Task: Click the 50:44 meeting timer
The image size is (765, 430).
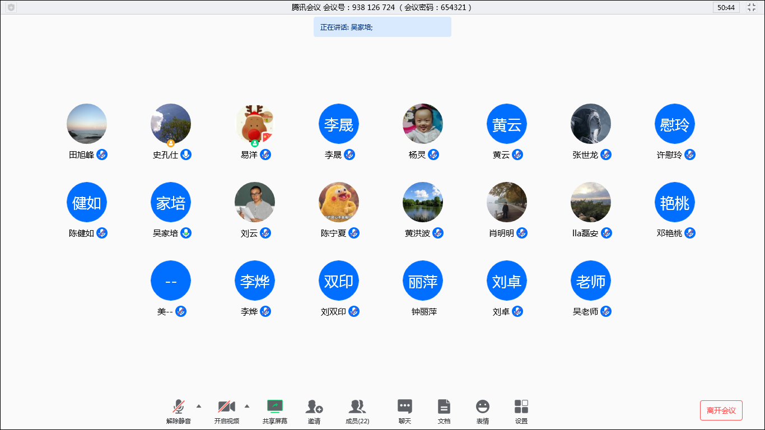Action: pos(726,7)
